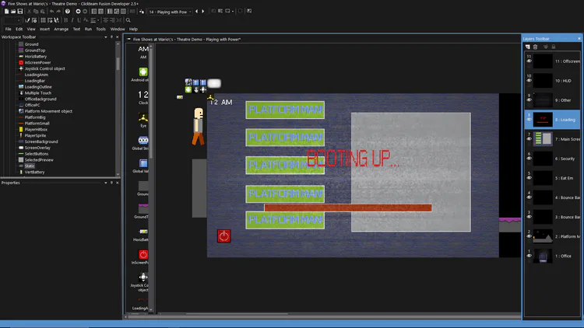Open the Properties panel options dropdown arrow
This screenshot has height=328, width=584.
106,183
